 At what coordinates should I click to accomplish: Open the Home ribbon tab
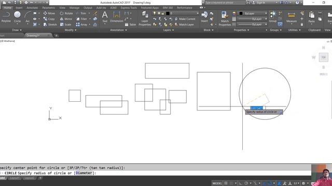click(x=7, y=8)
